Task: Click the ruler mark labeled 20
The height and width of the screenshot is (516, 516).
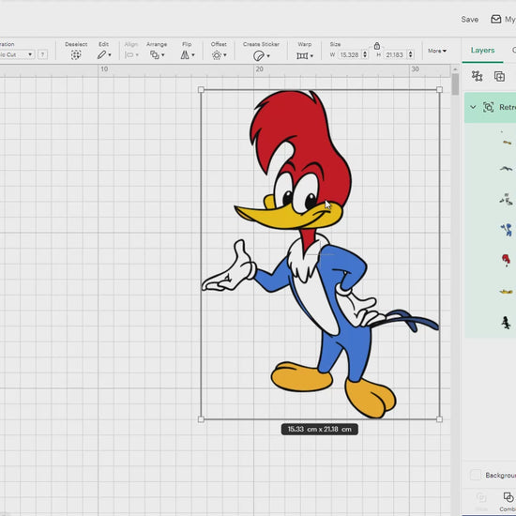Action: (259, 69)
